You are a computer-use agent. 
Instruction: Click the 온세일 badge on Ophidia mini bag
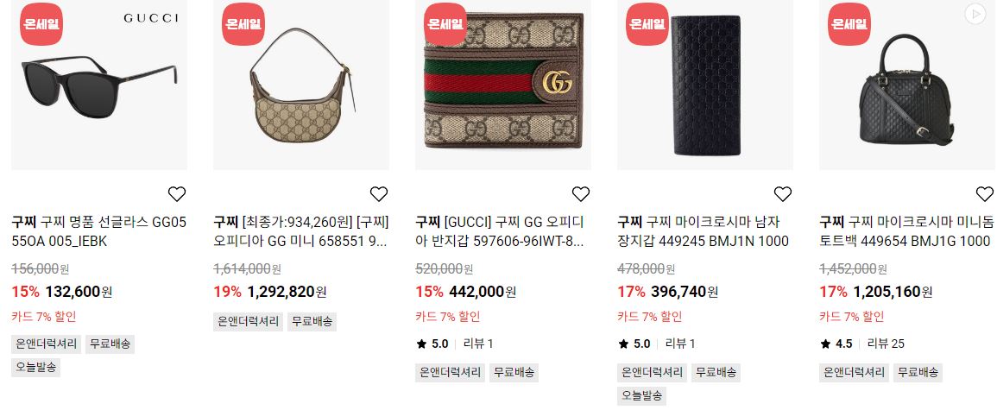[243, 24]
